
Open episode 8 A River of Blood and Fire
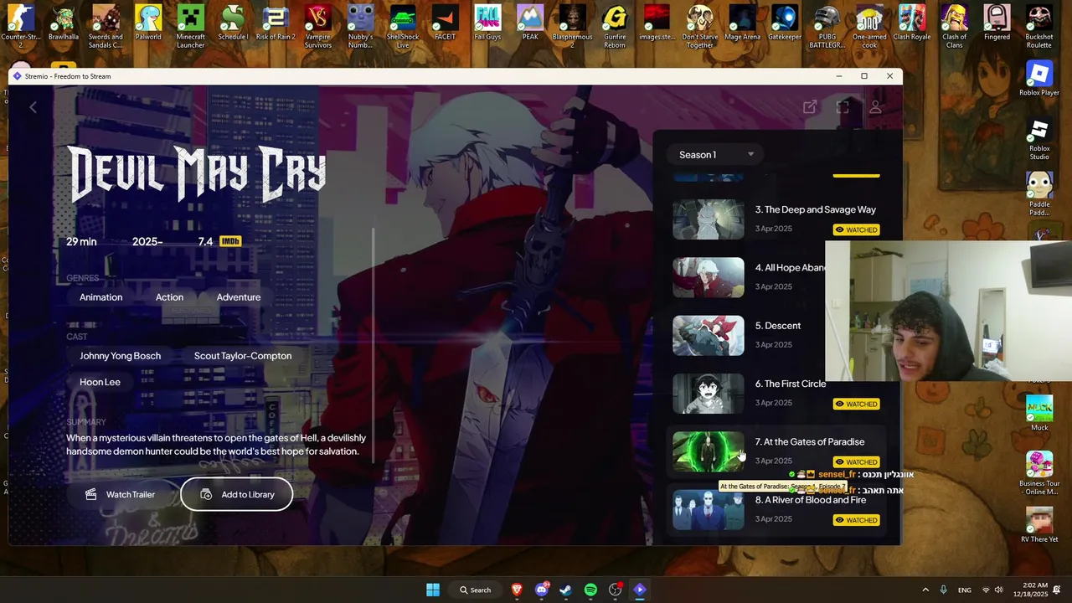(811, 500)
